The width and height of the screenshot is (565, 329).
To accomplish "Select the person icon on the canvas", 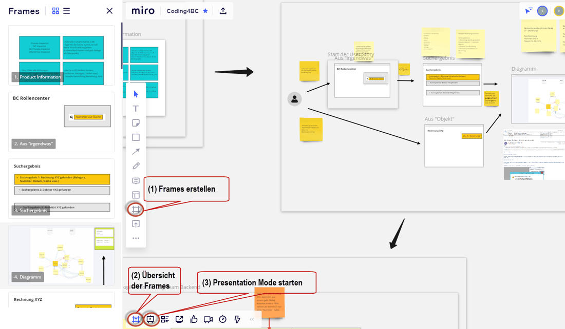I will tap(294, 99).
